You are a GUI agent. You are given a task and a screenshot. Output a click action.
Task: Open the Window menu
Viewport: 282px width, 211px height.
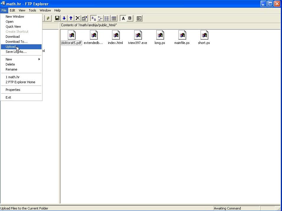(x=45, y=10)
